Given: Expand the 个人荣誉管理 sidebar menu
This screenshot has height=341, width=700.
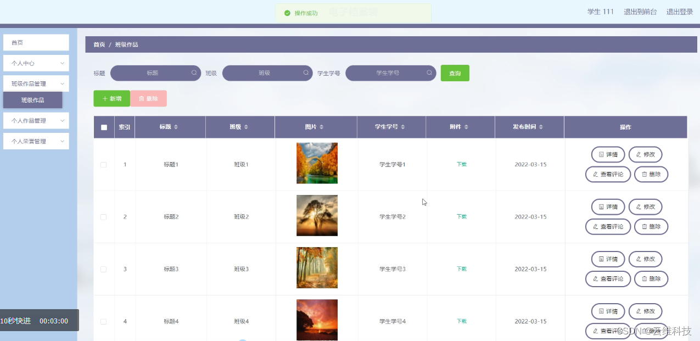Looking at the screenshot, I should click(36, 141).
